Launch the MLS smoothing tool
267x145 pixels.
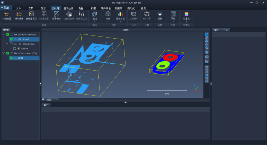(147, 16)
